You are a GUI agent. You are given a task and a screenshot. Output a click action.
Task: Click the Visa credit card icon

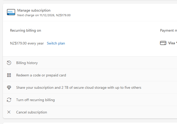click(163, 43)
